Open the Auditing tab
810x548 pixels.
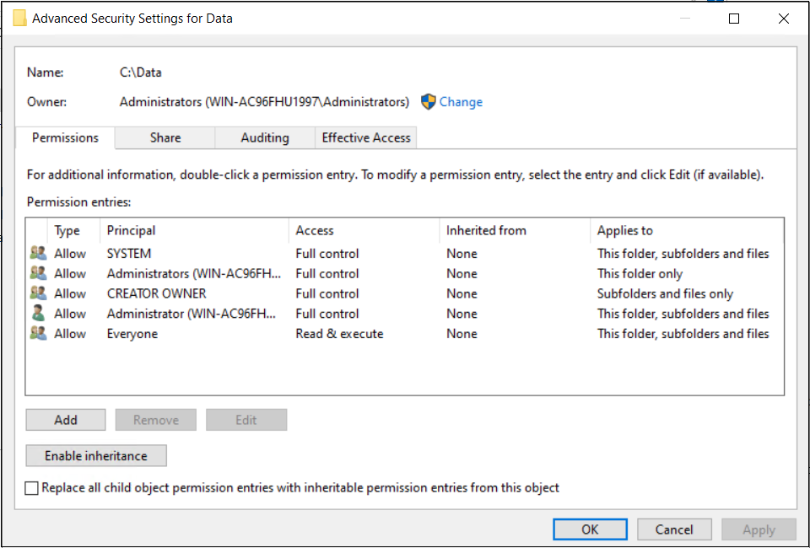(265, 138)
